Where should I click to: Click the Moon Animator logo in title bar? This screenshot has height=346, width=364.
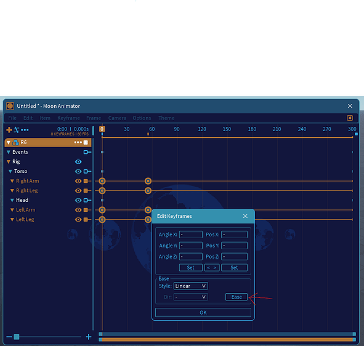10,106
